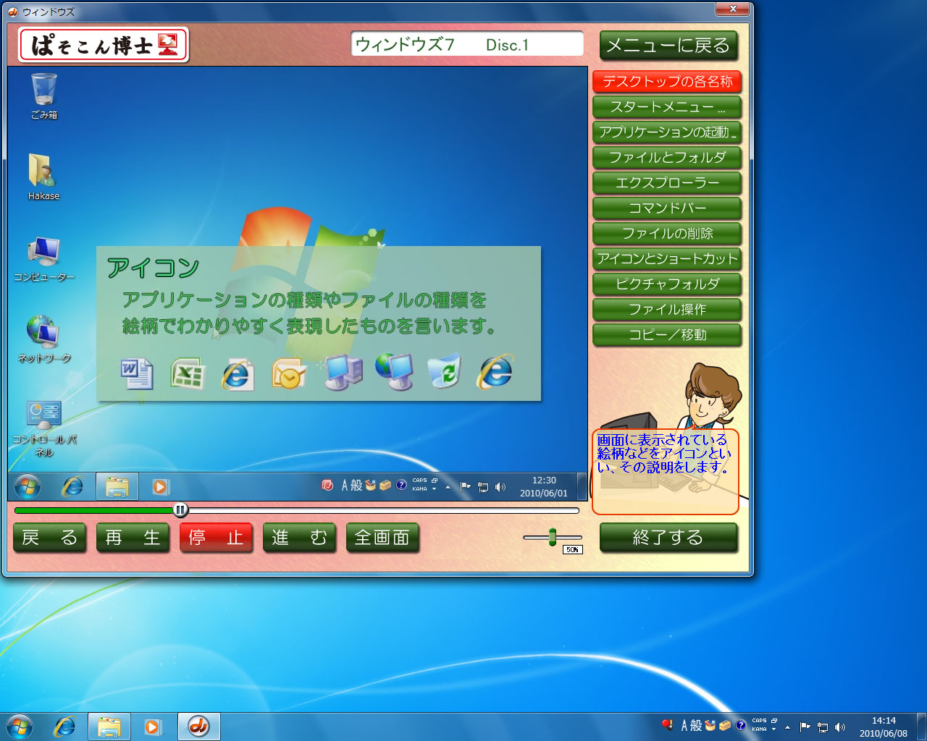Click the 停止 stop button
The height and width of the screenshot is (741, 927).
pos(216,538)
